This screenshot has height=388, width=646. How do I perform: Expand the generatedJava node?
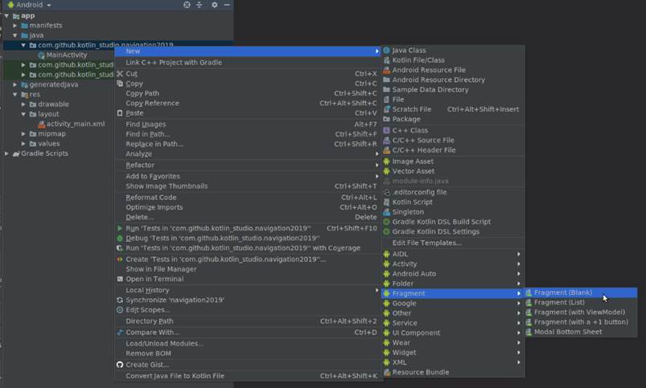15,84
